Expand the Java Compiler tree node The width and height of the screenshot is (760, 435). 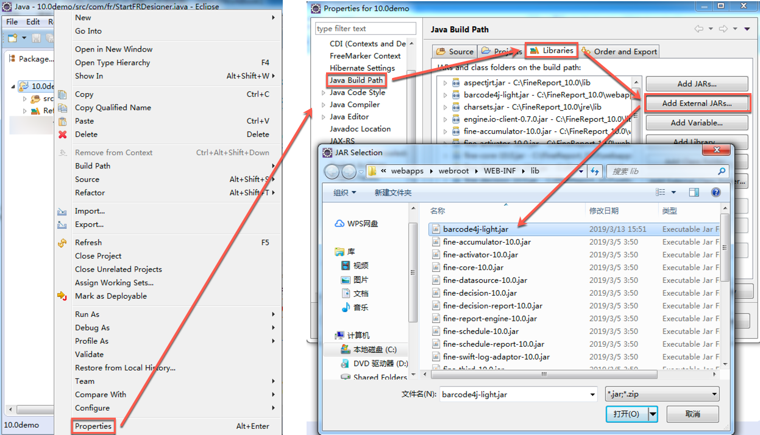323,105
